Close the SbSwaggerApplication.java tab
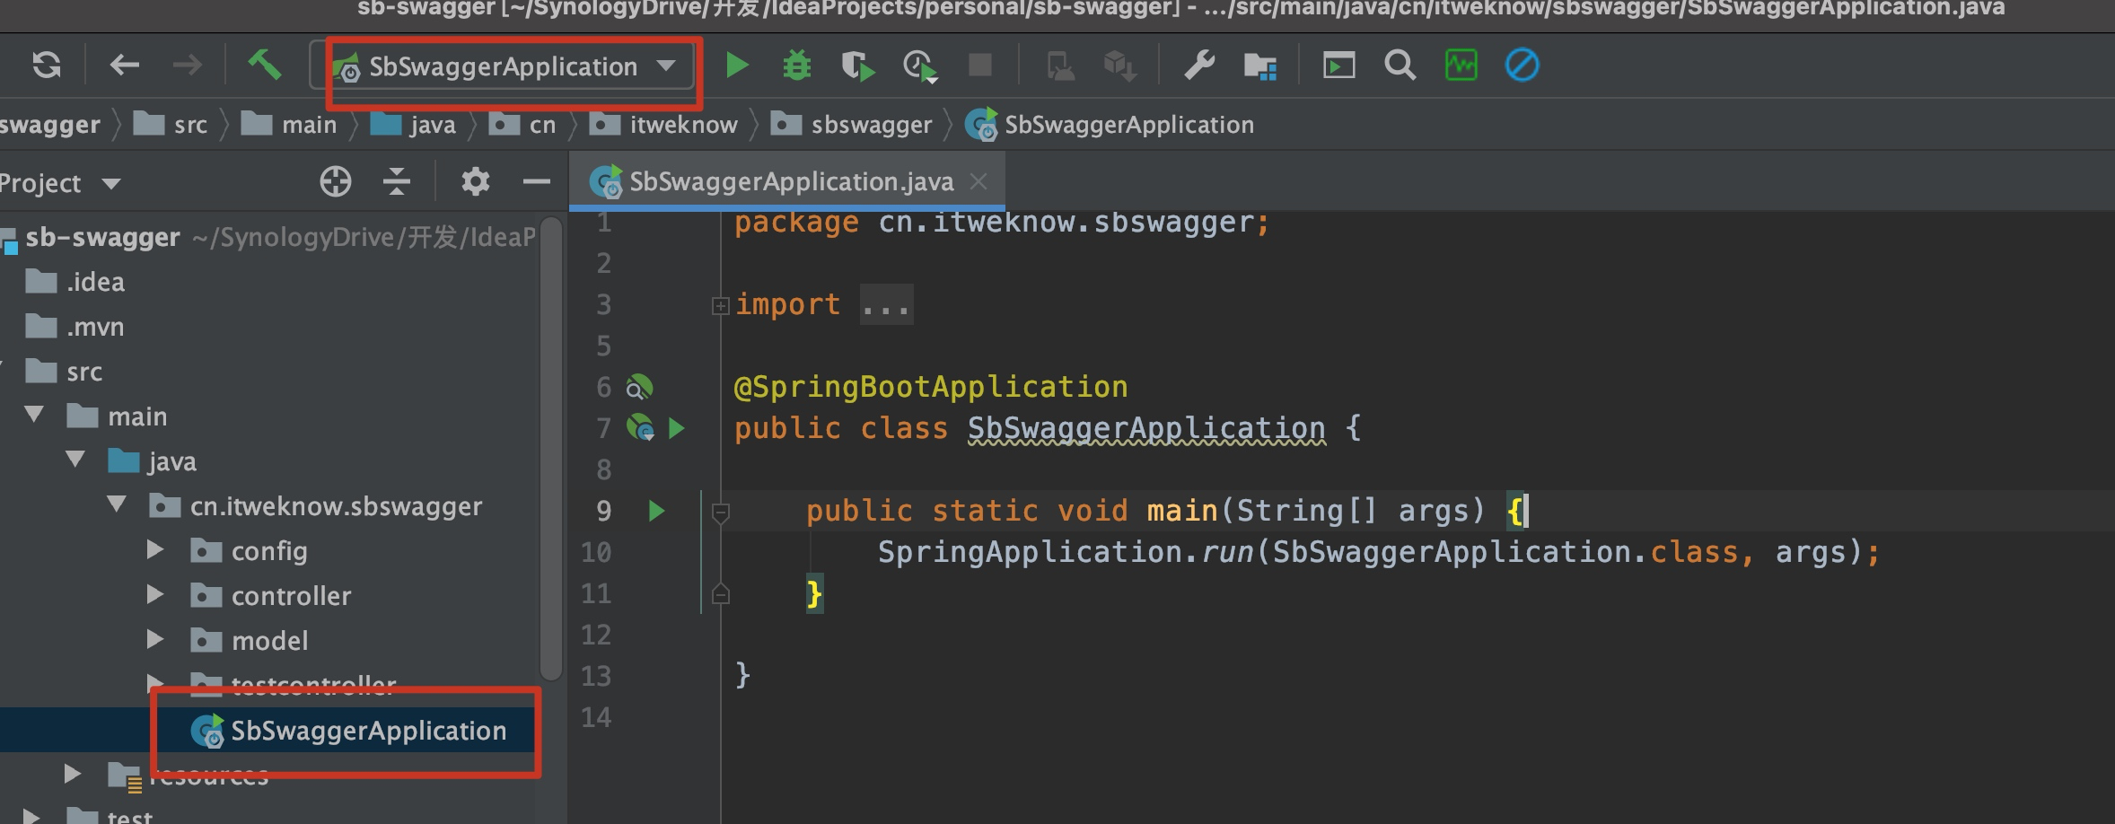The height and width of the screenshot is (824, 2115). click(x=979, y=182)
